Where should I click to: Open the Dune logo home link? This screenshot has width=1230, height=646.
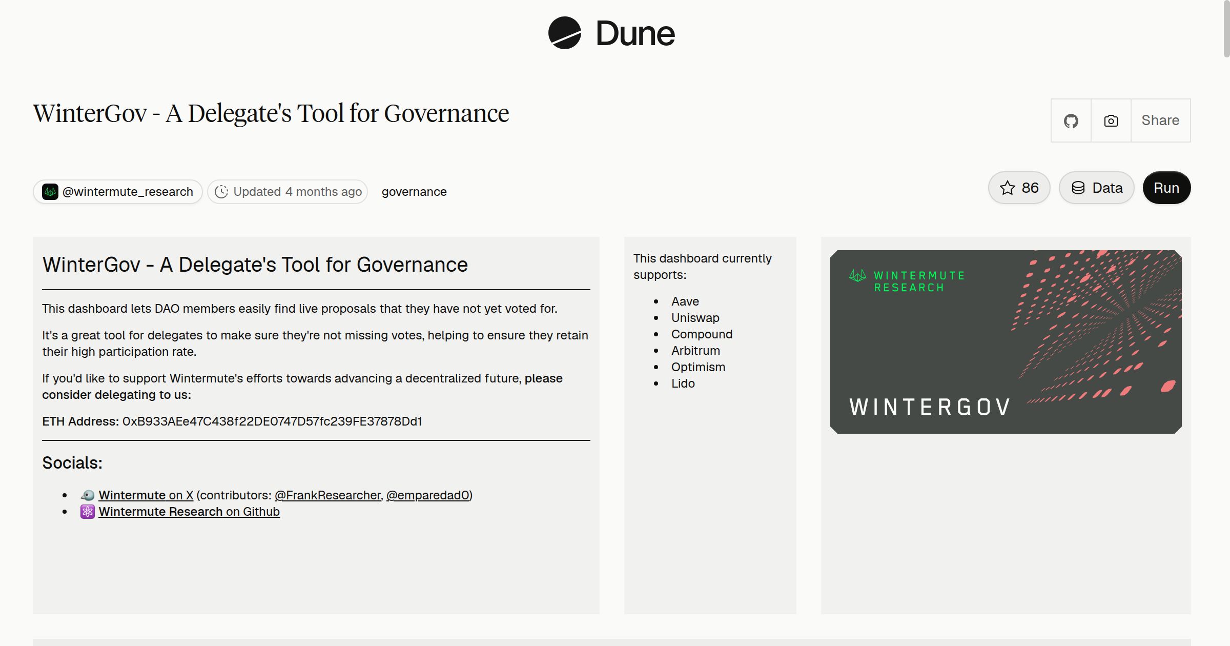click(x=611, y=33)
